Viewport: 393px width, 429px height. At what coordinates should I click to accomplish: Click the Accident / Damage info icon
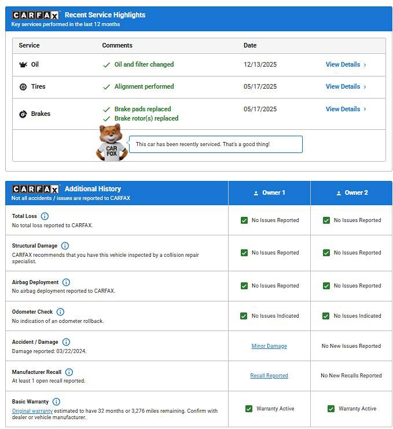pyautogui.click(x=66, y=342)
